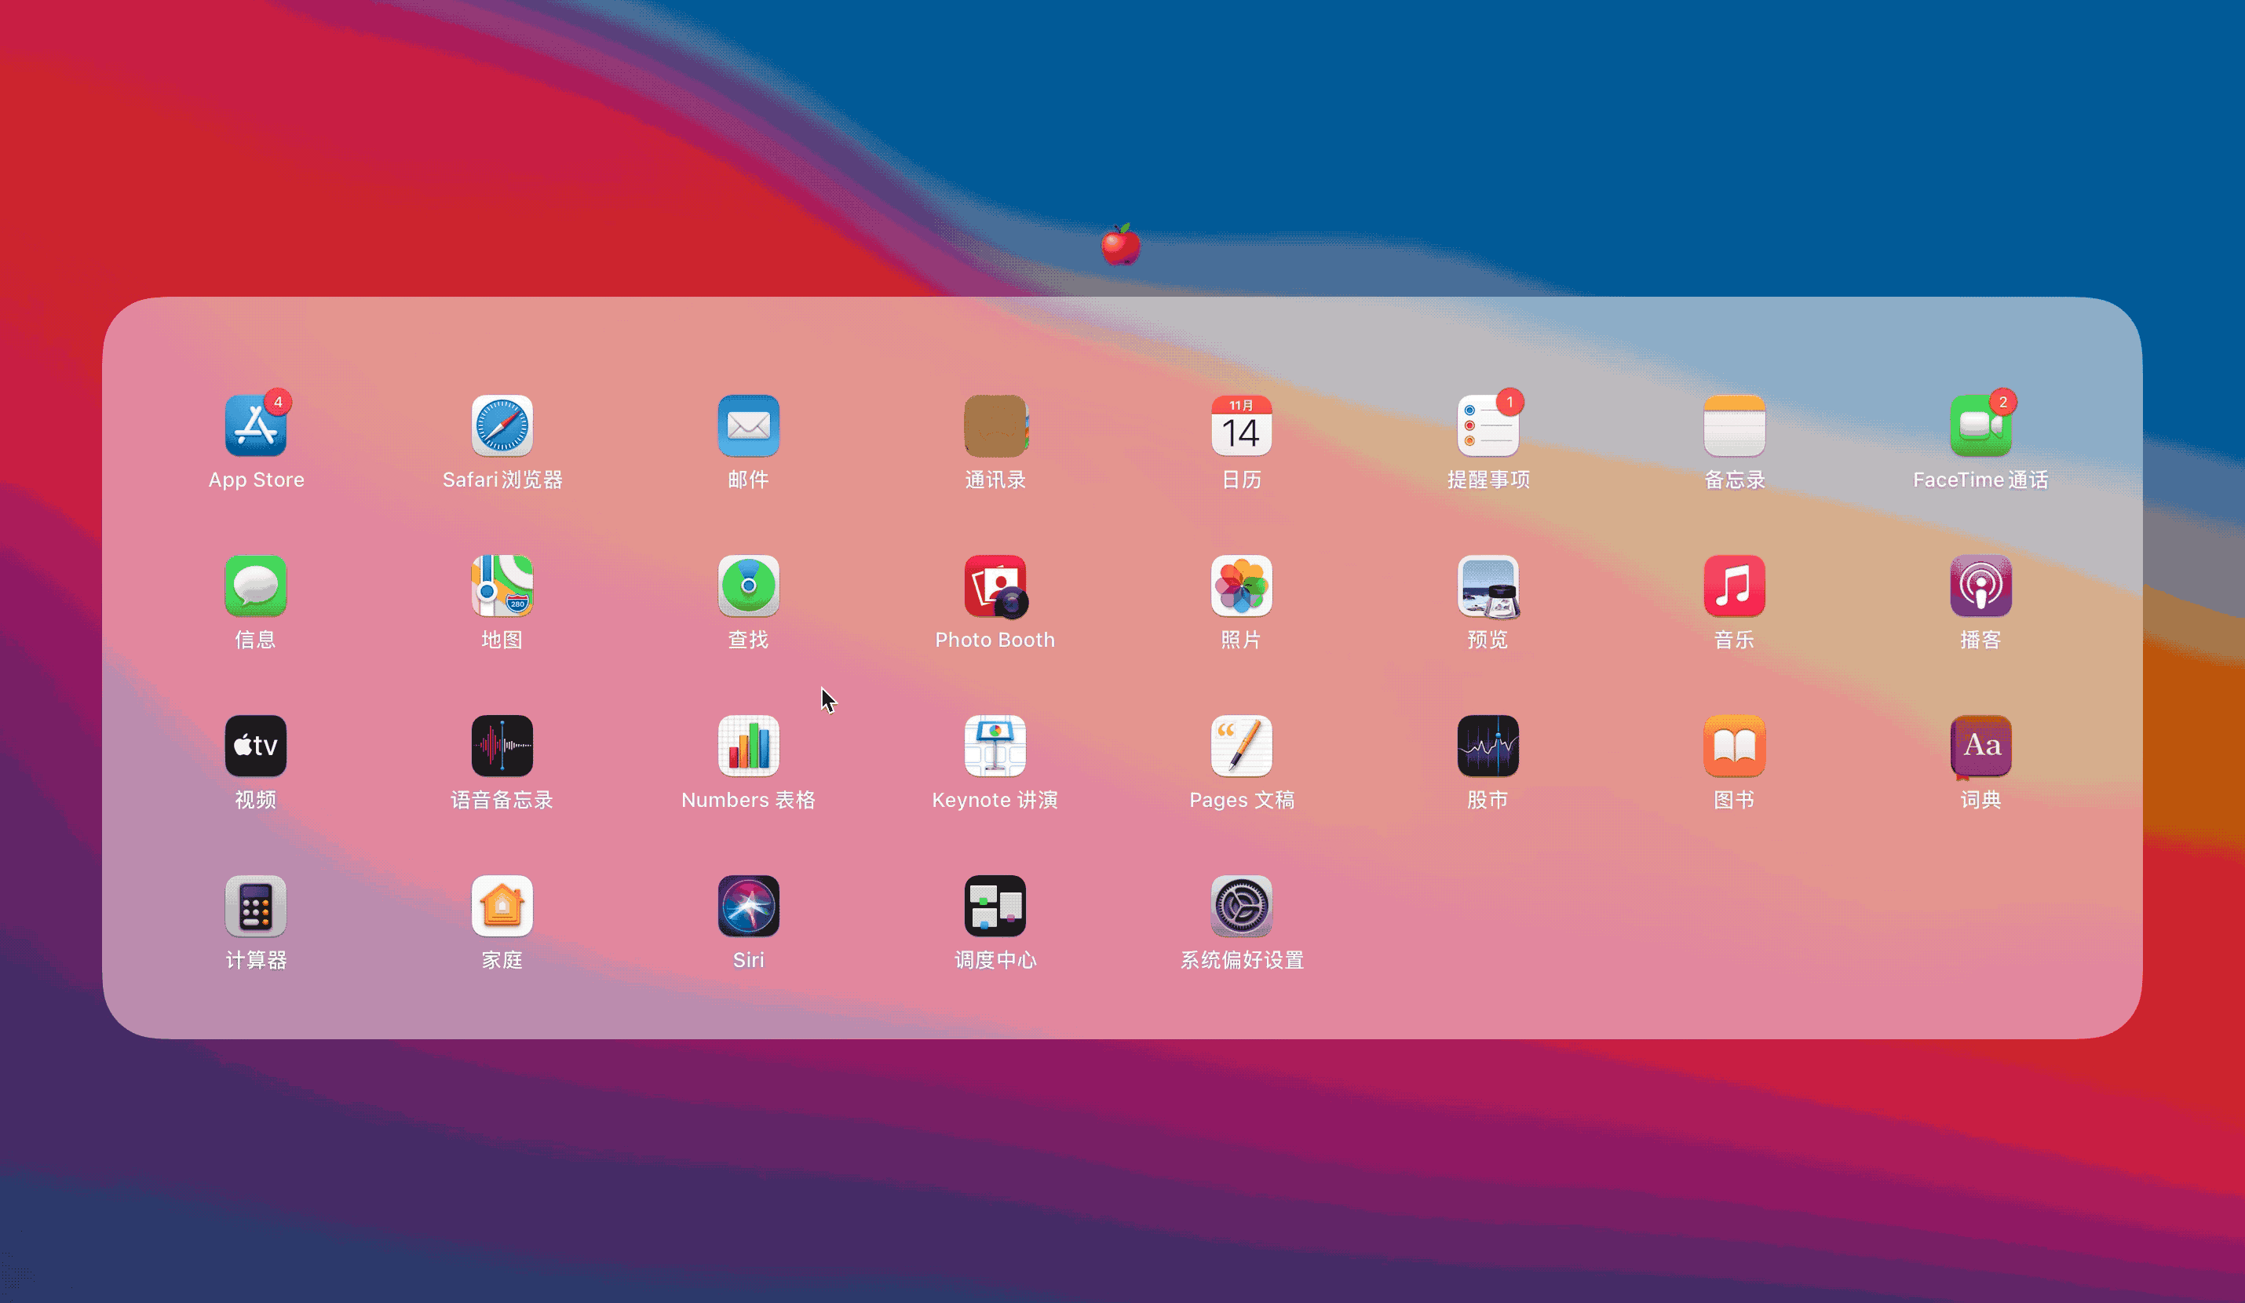This screenshot has width=2245, height=1303.
Task: Launch Photo Booth
Action: (x=995, y=586)
